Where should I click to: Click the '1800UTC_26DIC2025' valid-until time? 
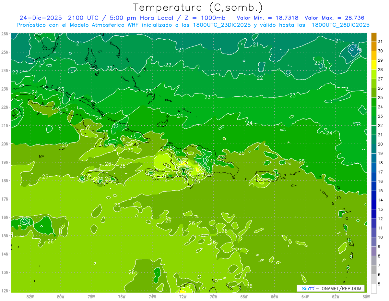coord(341,25)
